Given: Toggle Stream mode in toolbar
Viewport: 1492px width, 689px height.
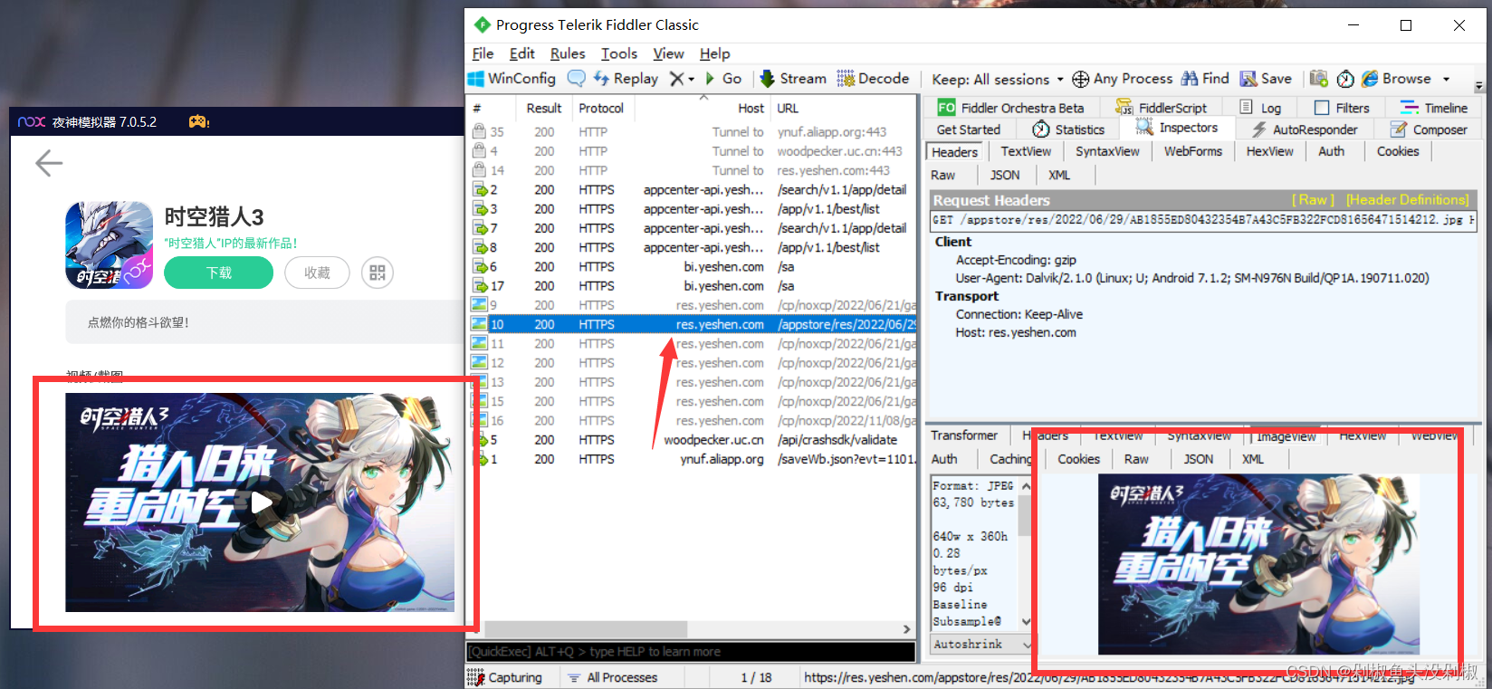Looking at the screenshot, I should (x=793, y=79).
